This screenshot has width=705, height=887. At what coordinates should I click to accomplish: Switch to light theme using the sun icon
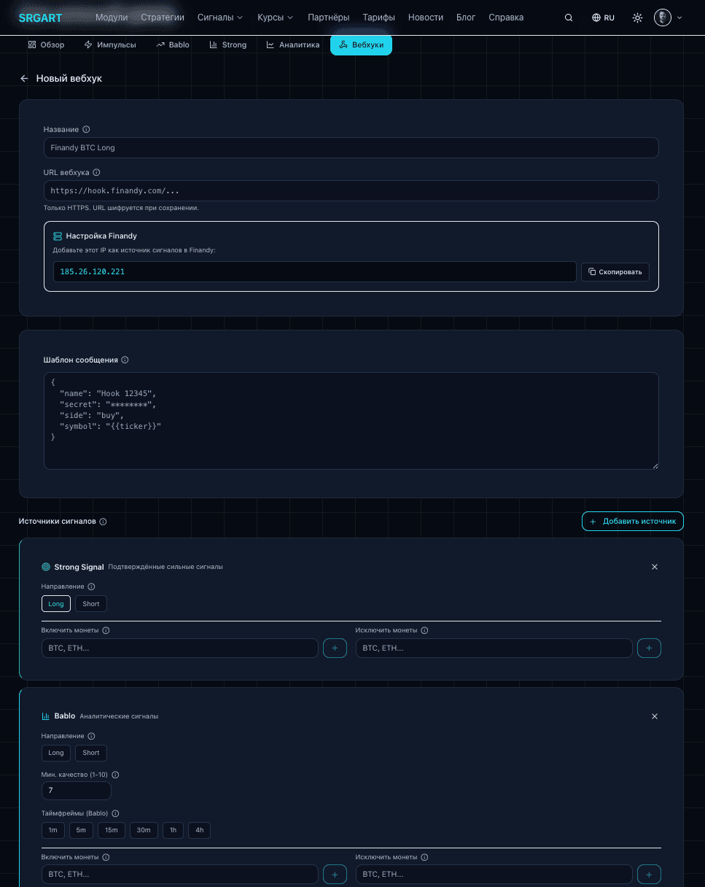click(x=637, y=17)
